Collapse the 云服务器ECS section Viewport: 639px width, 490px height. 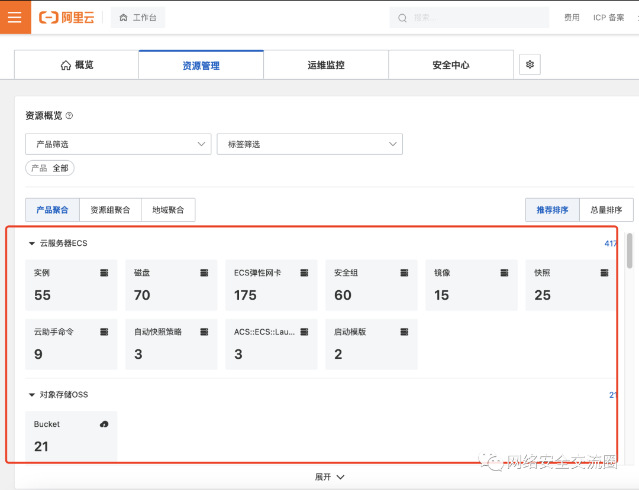pos(32,244)
